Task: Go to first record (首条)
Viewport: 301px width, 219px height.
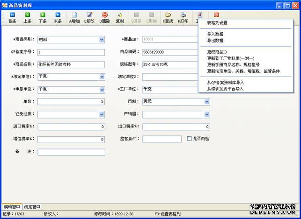Action: [x=12, y=18]
